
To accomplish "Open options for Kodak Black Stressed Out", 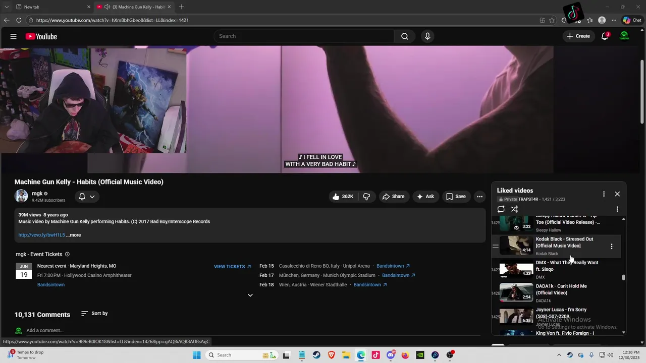I will click(612, 247).
